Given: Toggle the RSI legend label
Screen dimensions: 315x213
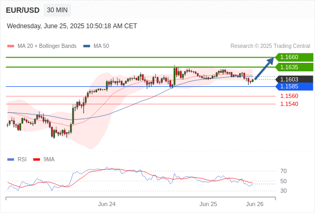Looking at the screenshot, I should 22,160.
